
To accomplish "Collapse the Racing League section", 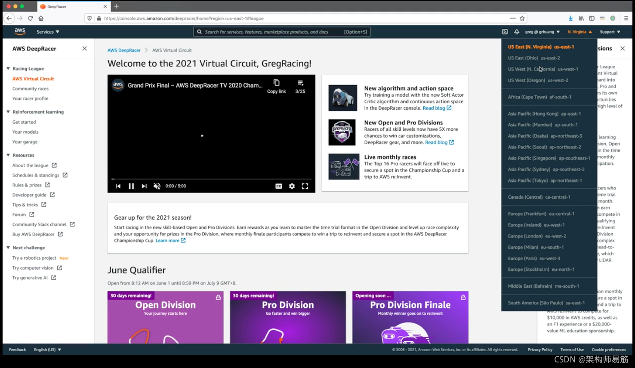I will click(8, 68).
